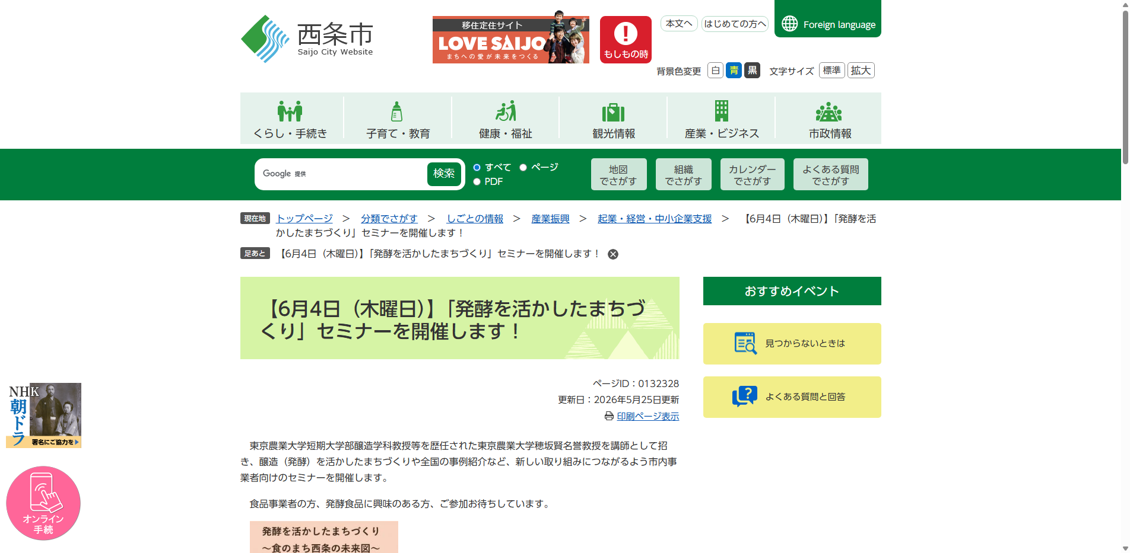Set text size to 標準
This screenshot has width=1130, height=553.
[831, 71]
